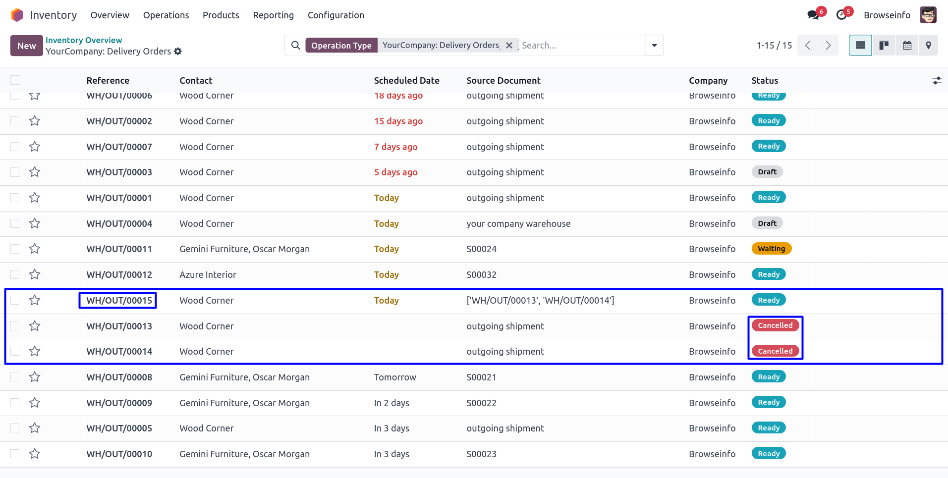Open the messages conversation icon
Viewport: 948px width, 478px height.
(x=813, y=15)
